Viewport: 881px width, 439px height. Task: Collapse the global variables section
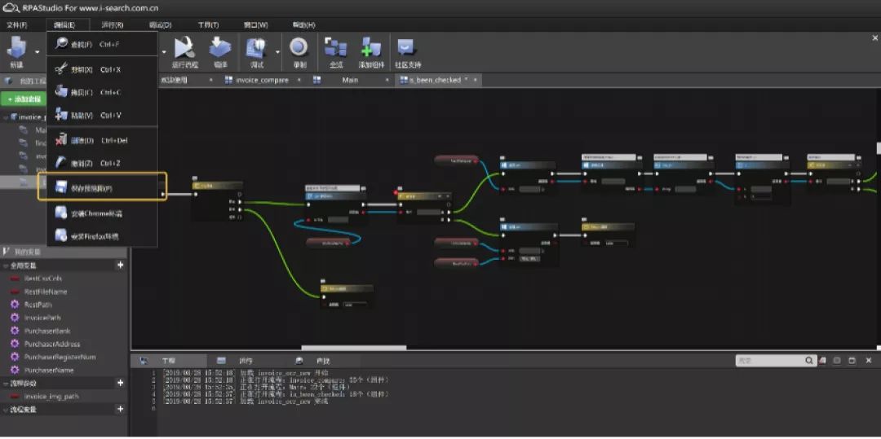pyautogui.click(x=6, y=266)
